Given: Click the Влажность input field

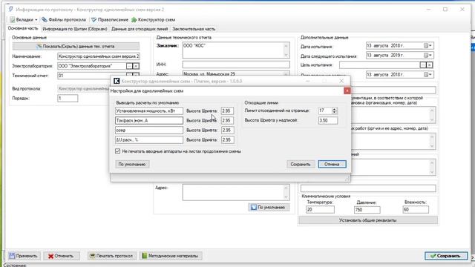Looking at the screenshot, I should (416, 209).
